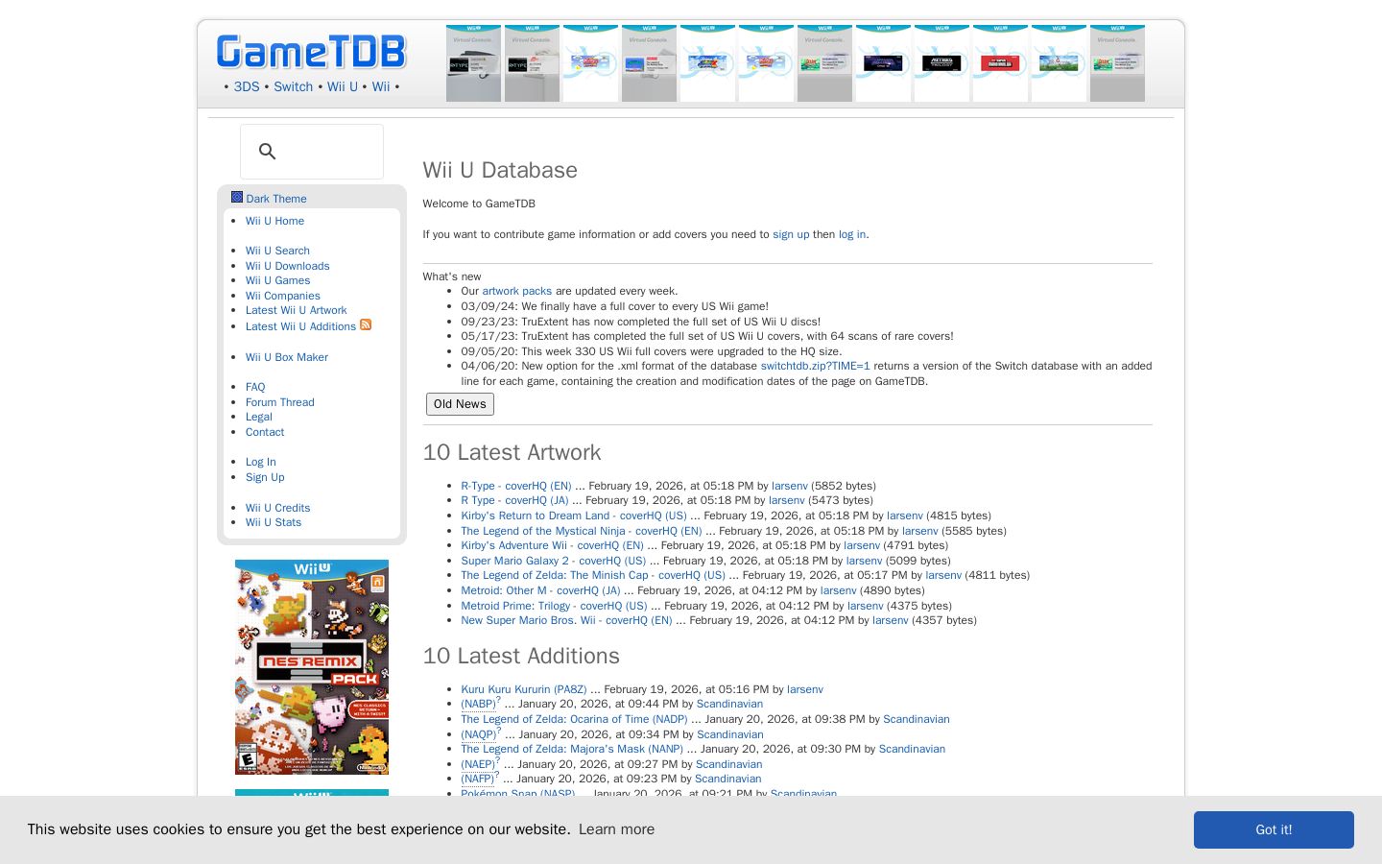
Task: Open the (NABP) addition entry
Action: click(478, 704)
